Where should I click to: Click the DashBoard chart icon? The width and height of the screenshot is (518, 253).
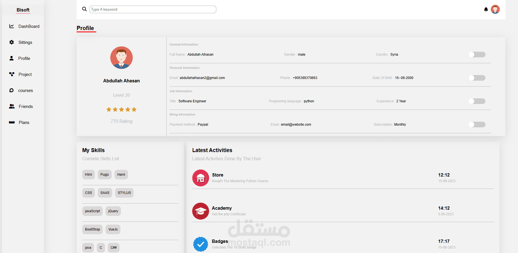click(x=12, y=26)
